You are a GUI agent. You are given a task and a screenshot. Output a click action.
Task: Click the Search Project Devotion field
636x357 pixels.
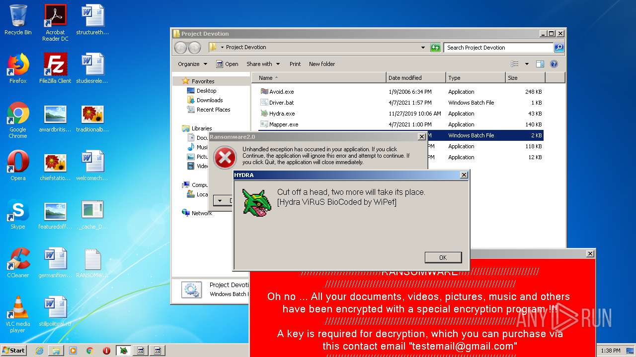coord(498,48)
